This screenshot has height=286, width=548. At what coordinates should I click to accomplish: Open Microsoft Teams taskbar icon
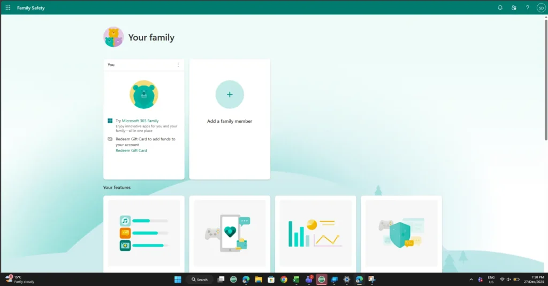(309, 280)
